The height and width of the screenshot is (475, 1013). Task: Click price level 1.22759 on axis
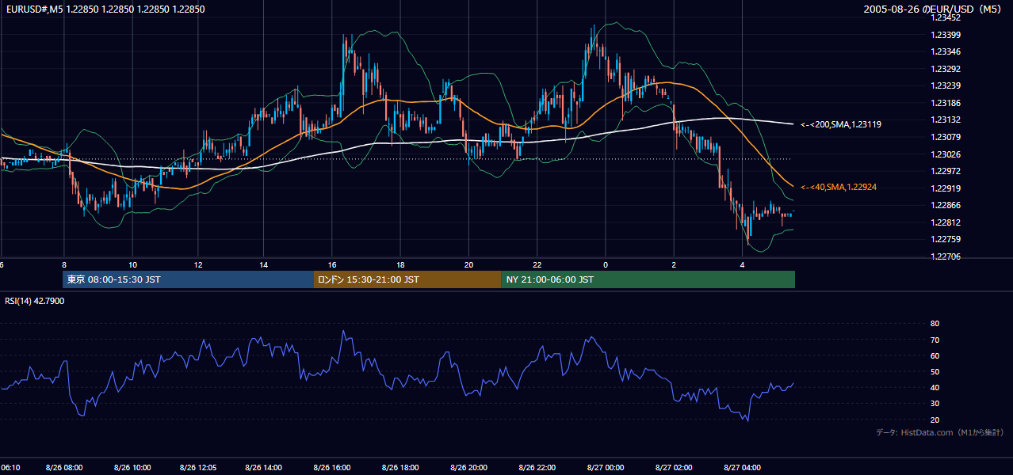point(944,239)
